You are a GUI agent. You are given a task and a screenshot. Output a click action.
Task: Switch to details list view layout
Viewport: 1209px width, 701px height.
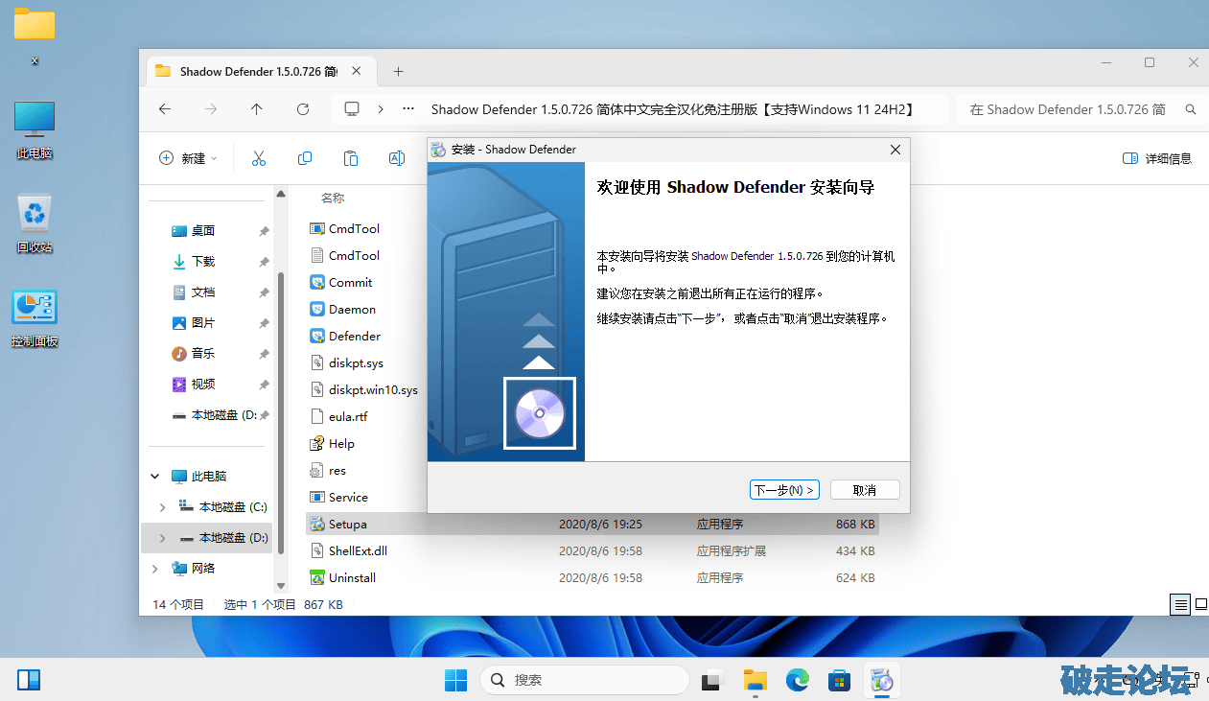pos(1181,605)
